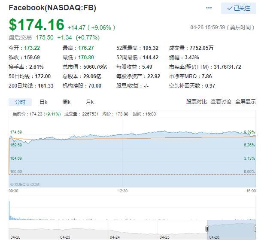Click the 已关注 followed button
Screen dimensions: 264x240
click(238, 8)
